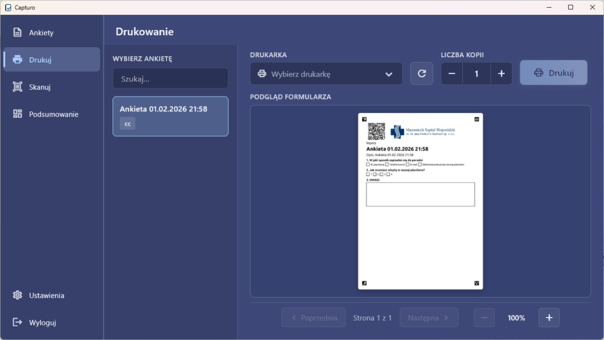Click the QR code in form preview
Viewport: 604px width, 340px height.
pos(376,131)
